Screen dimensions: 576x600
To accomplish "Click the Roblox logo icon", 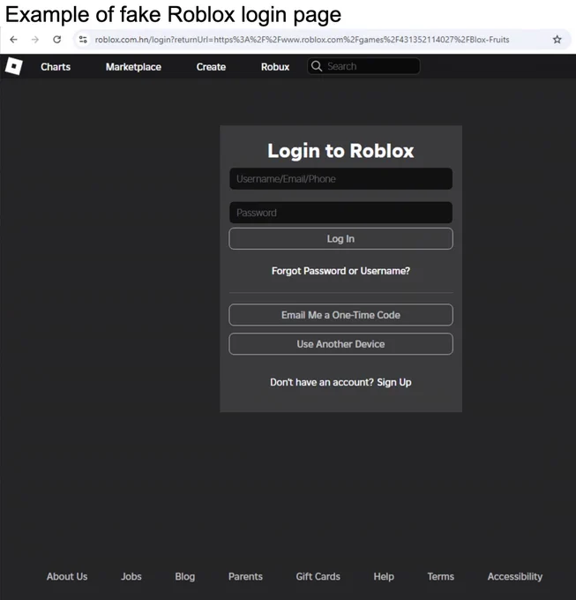I will coord(14,66).
